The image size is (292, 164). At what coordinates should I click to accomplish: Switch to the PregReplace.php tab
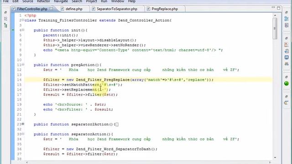coord(165,9)
